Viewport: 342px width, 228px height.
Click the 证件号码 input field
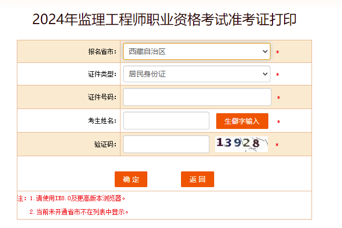197,97
